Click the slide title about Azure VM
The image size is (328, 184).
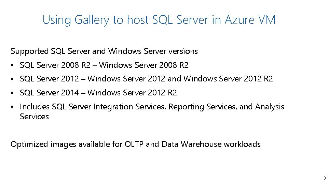point(159,20)
